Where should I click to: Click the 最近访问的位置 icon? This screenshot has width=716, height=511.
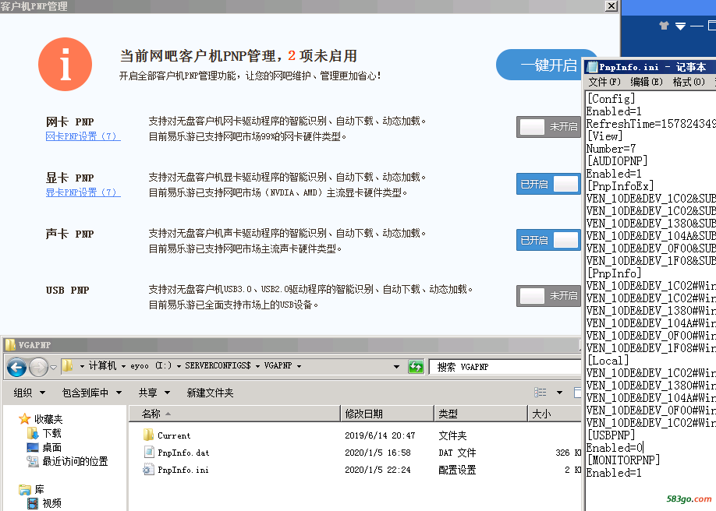click(x=33, y=461)
